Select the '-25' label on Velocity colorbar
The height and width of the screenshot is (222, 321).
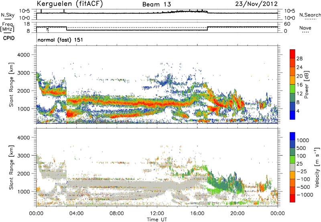(302, 172)
